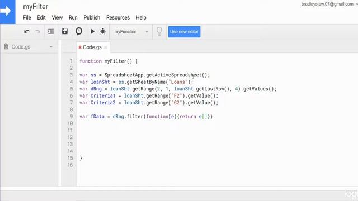Click the Criteria1 variable name

pos(103,95)
